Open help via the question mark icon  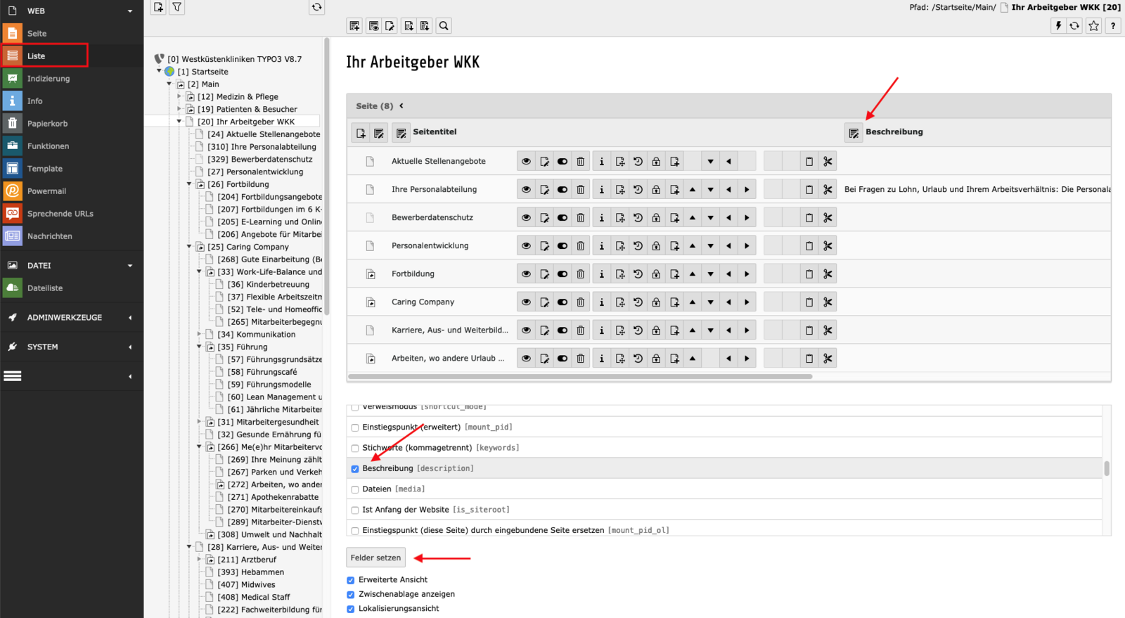[1112, 26]
